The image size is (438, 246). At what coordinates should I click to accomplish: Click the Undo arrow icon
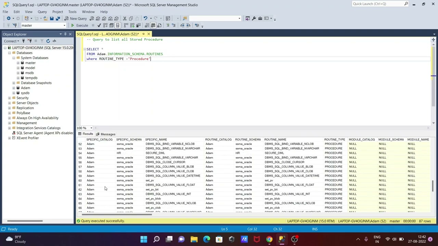[x=145, y=18]
